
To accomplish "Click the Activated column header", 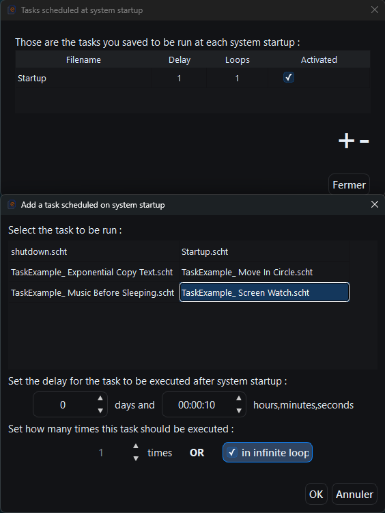I will click(319, 60).
